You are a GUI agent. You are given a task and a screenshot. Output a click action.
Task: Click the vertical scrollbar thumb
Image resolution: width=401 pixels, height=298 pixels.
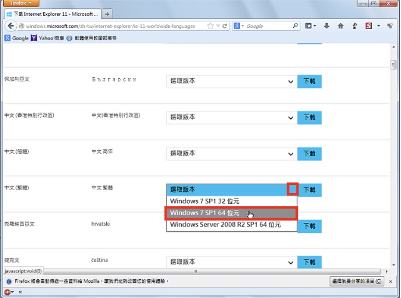pos(393,65)
